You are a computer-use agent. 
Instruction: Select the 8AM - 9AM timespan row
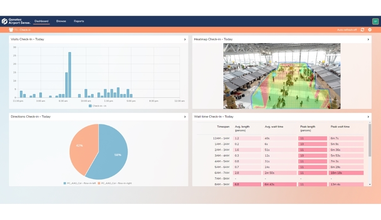point(280,184)
